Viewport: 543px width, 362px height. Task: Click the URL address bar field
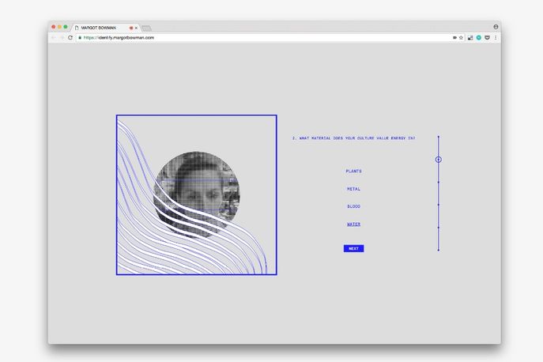tap(261, 37)
